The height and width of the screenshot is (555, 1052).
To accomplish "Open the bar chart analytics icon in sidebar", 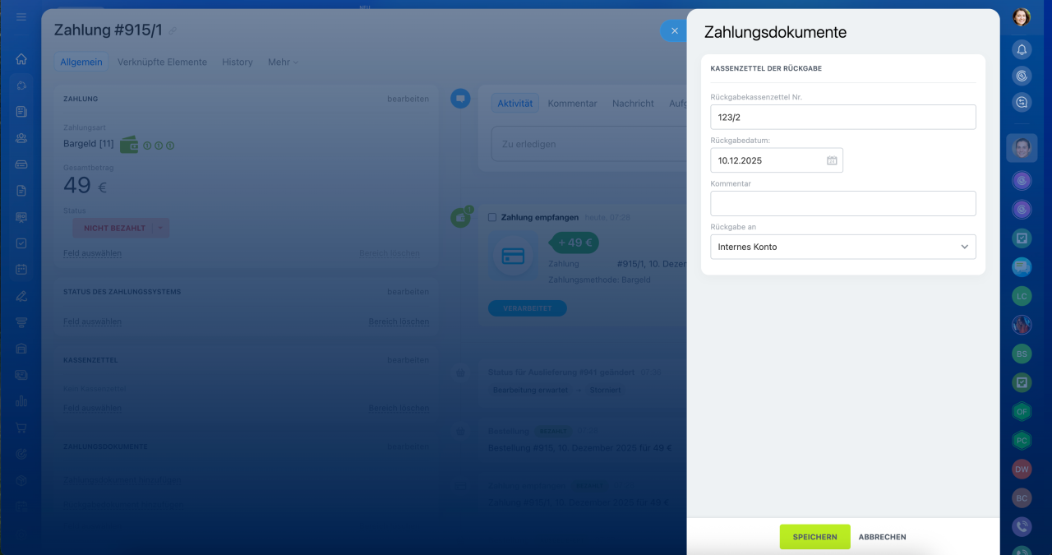I will pyautogui.click(x=21, y=401).
